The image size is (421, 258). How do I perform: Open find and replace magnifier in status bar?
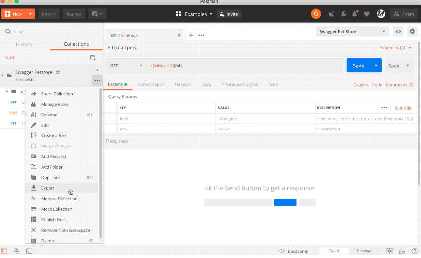point(16,251)
